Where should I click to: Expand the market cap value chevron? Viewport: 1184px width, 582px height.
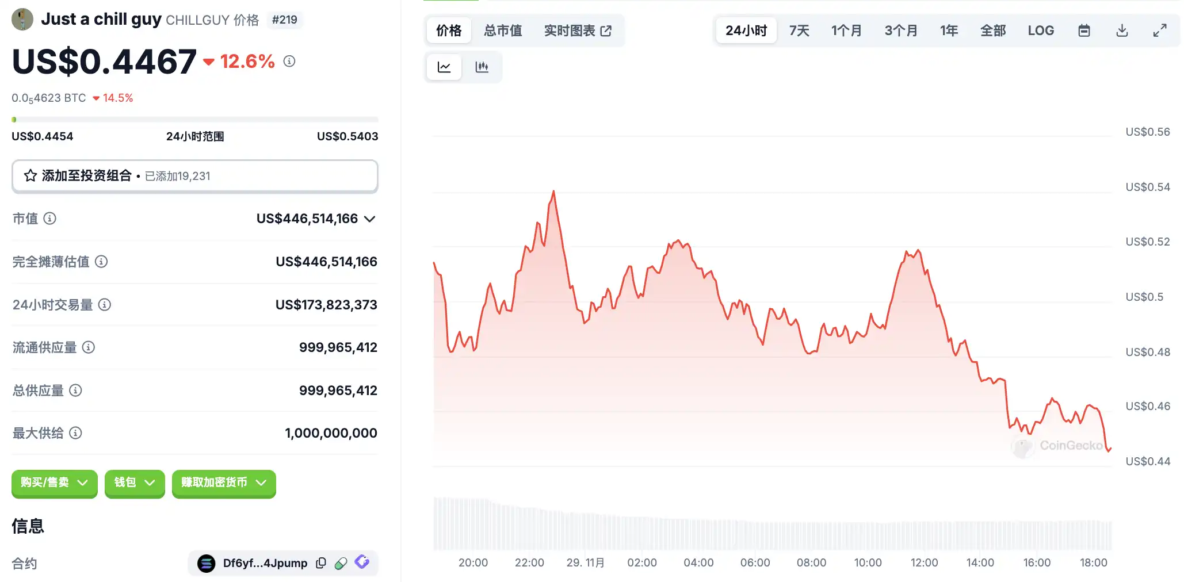point(370,219)
